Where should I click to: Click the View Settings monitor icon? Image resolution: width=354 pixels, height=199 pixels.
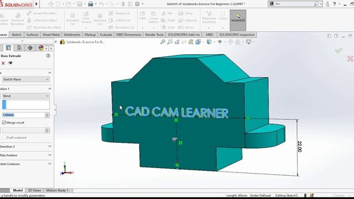point(248,42)
